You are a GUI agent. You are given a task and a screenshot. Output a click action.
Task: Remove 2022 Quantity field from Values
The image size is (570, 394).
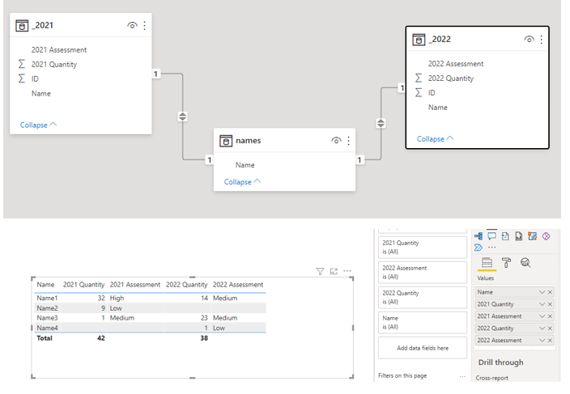click(x=550, y=328)
